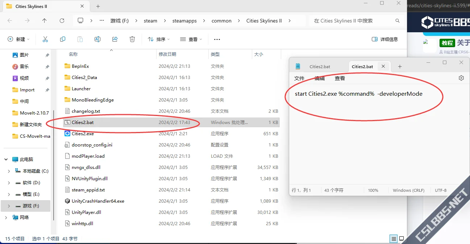The width and height of the screenshot is (470, 244).
Task: Click the 100% zoom level in Notepad status bar
Action: pos(373,190)
